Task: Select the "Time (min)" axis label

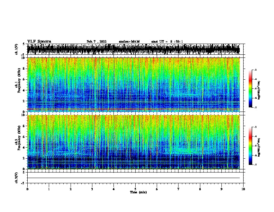Action: coord(138,192)
